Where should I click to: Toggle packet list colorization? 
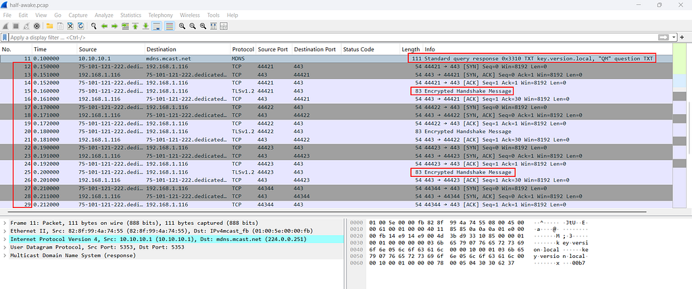(x=168, y=26)
